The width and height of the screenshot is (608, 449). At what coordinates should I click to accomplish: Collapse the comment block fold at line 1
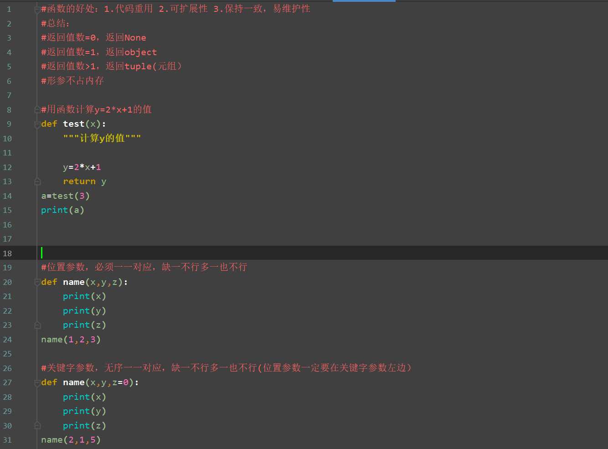[37, 10]
